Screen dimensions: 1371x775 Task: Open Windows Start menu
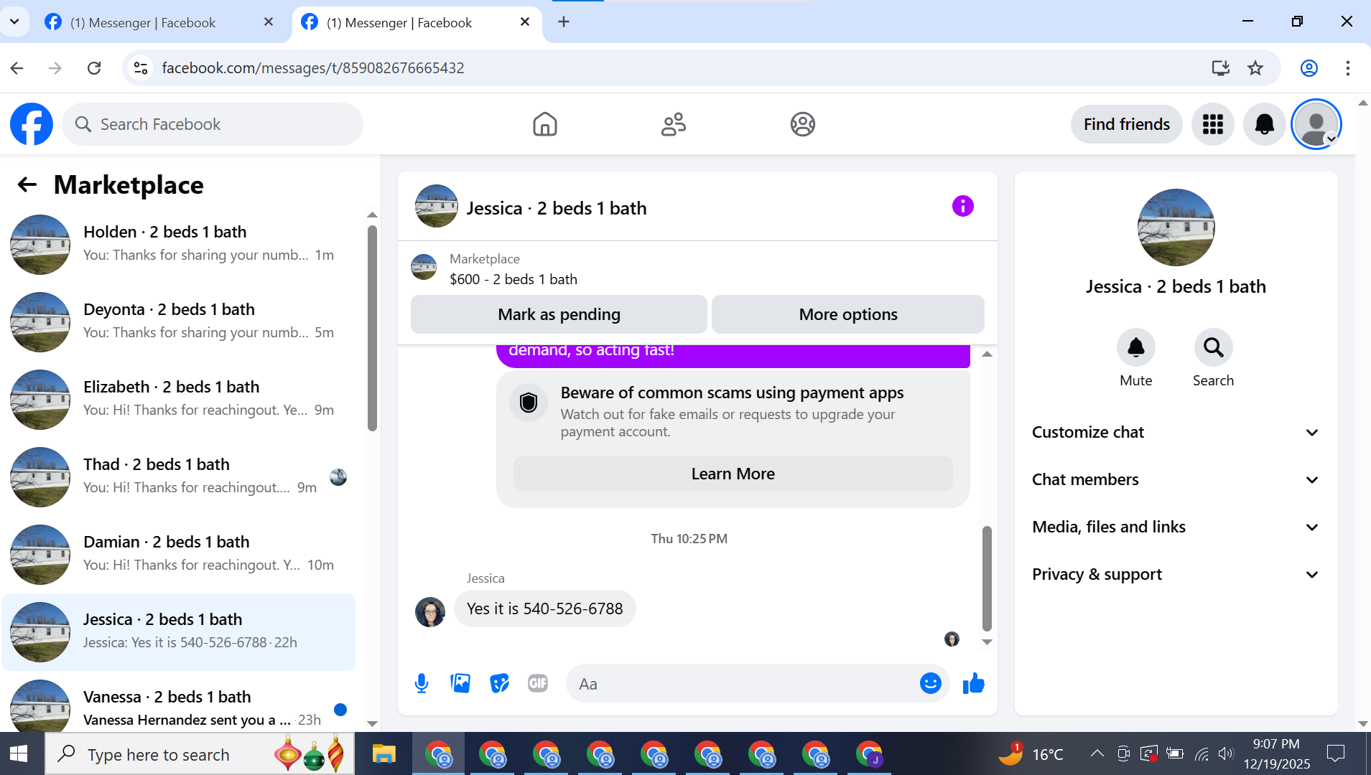point(19,754)
